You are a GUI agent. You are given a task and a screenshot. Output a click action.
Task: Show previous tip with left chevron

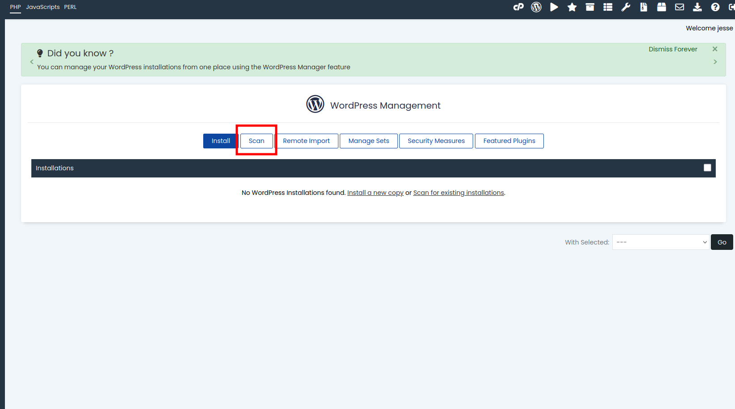pos(32,62)
